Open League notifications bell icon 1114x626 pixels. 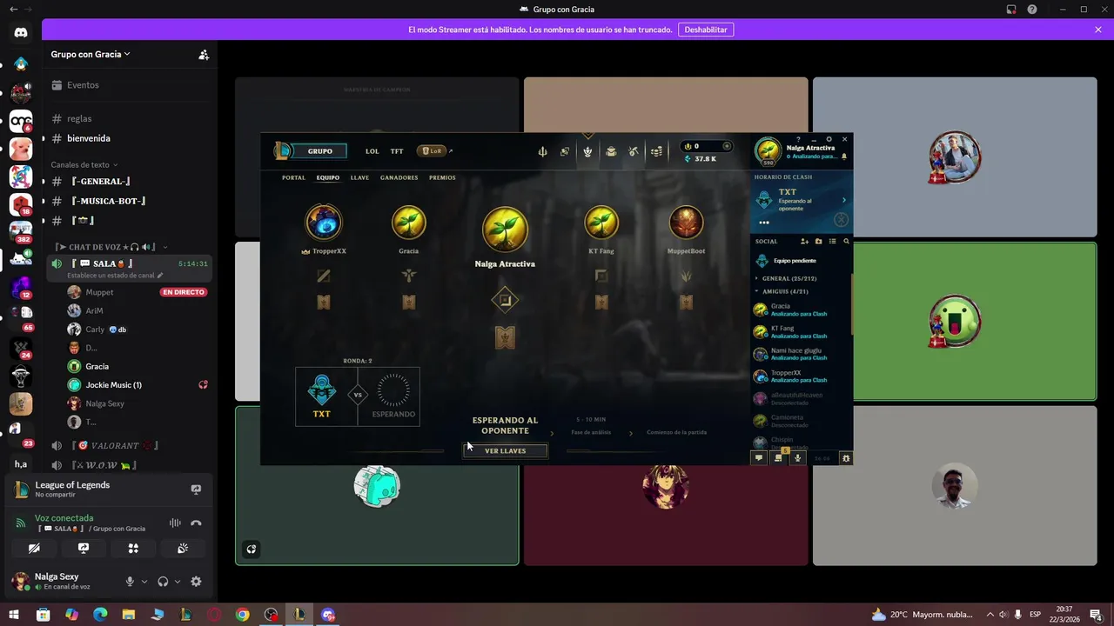pyautogui.click(x=843, y=157)
